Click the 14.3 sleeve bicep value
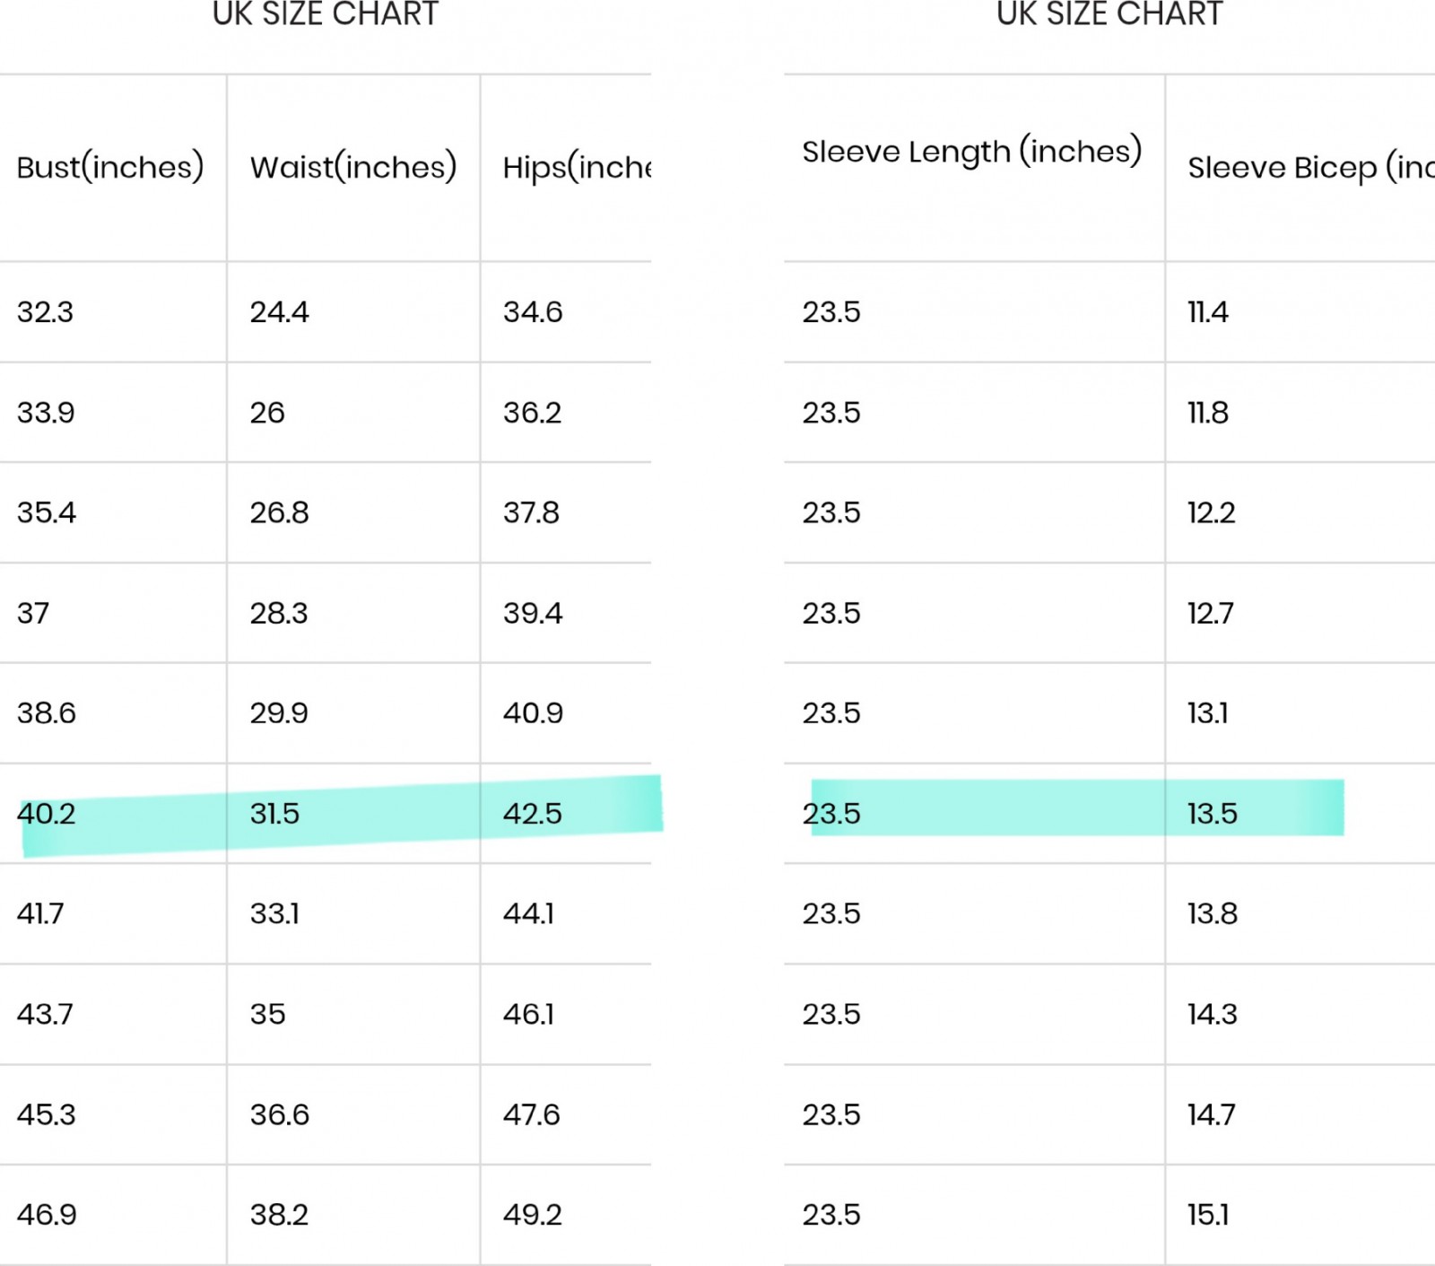This screenshot has height=1266, width=1435. (x=1213, y=1014)
